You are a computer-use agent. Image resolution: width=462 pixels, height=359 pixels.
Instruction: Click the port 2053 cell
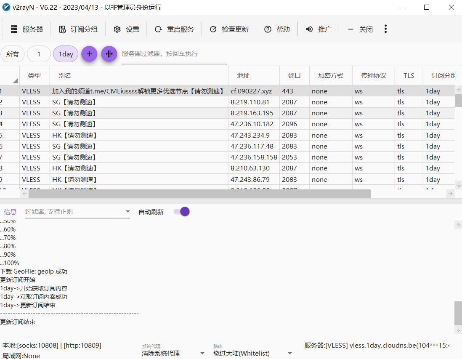295,157
